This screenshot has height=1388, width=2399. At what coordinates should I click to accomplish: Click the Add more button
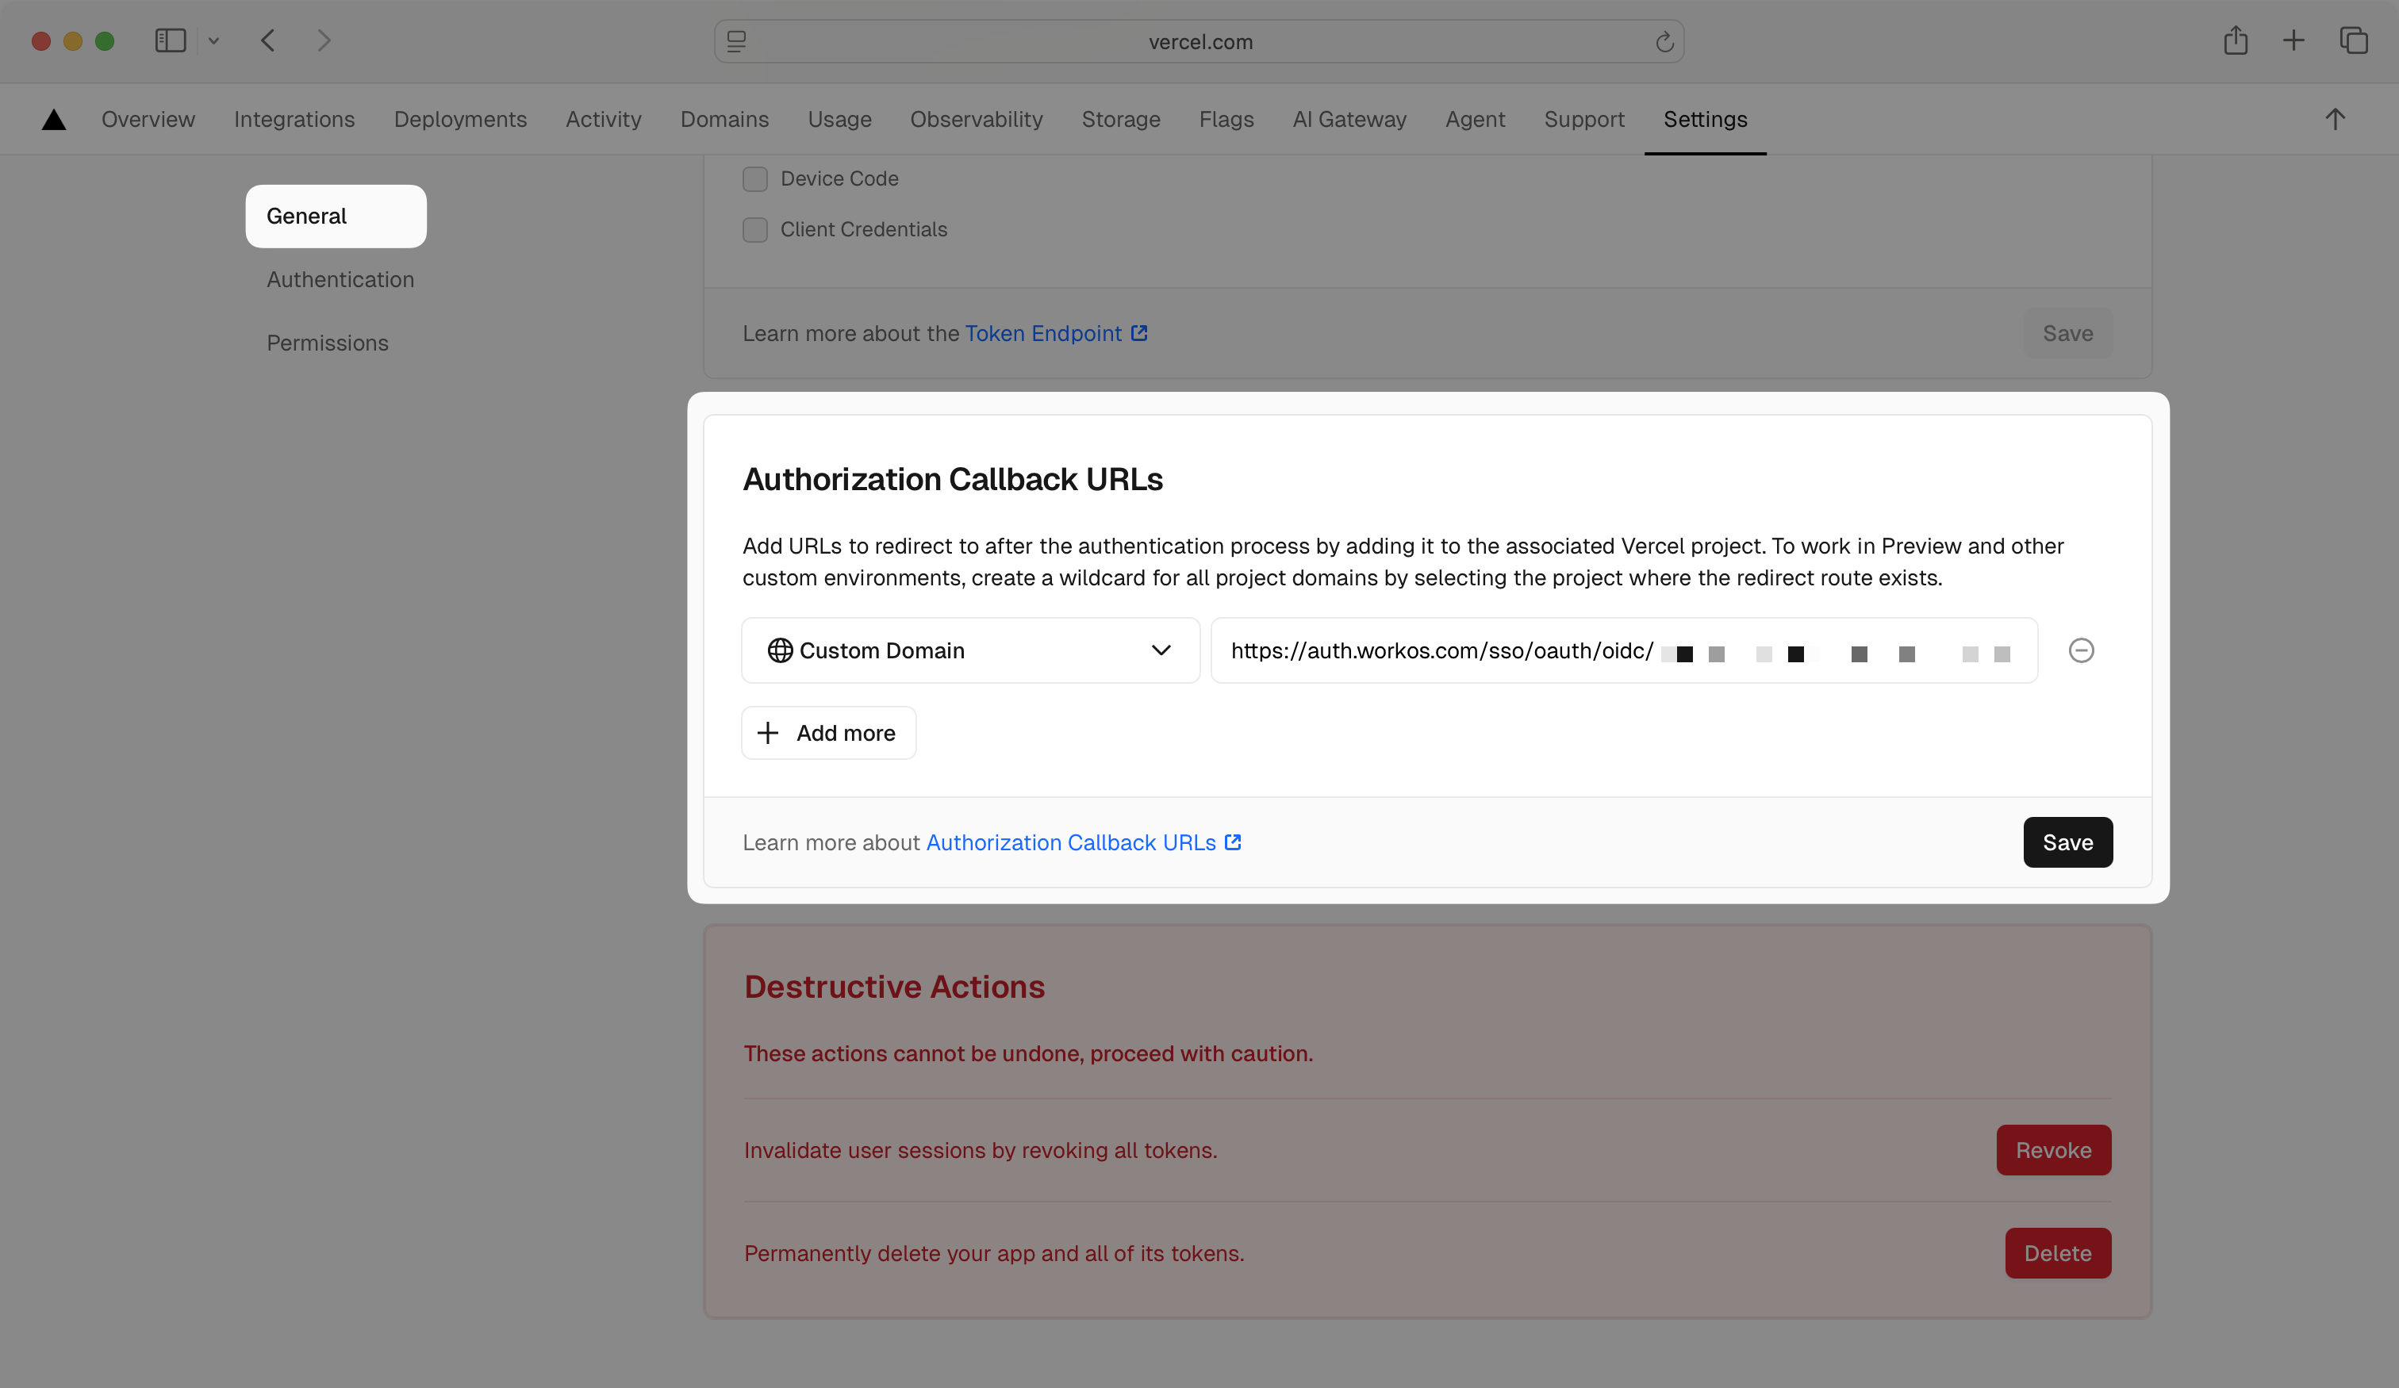point(828,733)
